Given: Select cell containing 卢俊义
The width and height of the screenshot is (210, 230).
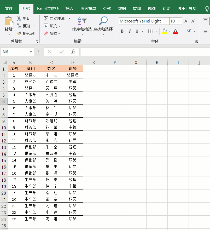Looking at the screenshot, I should point(51,82).
